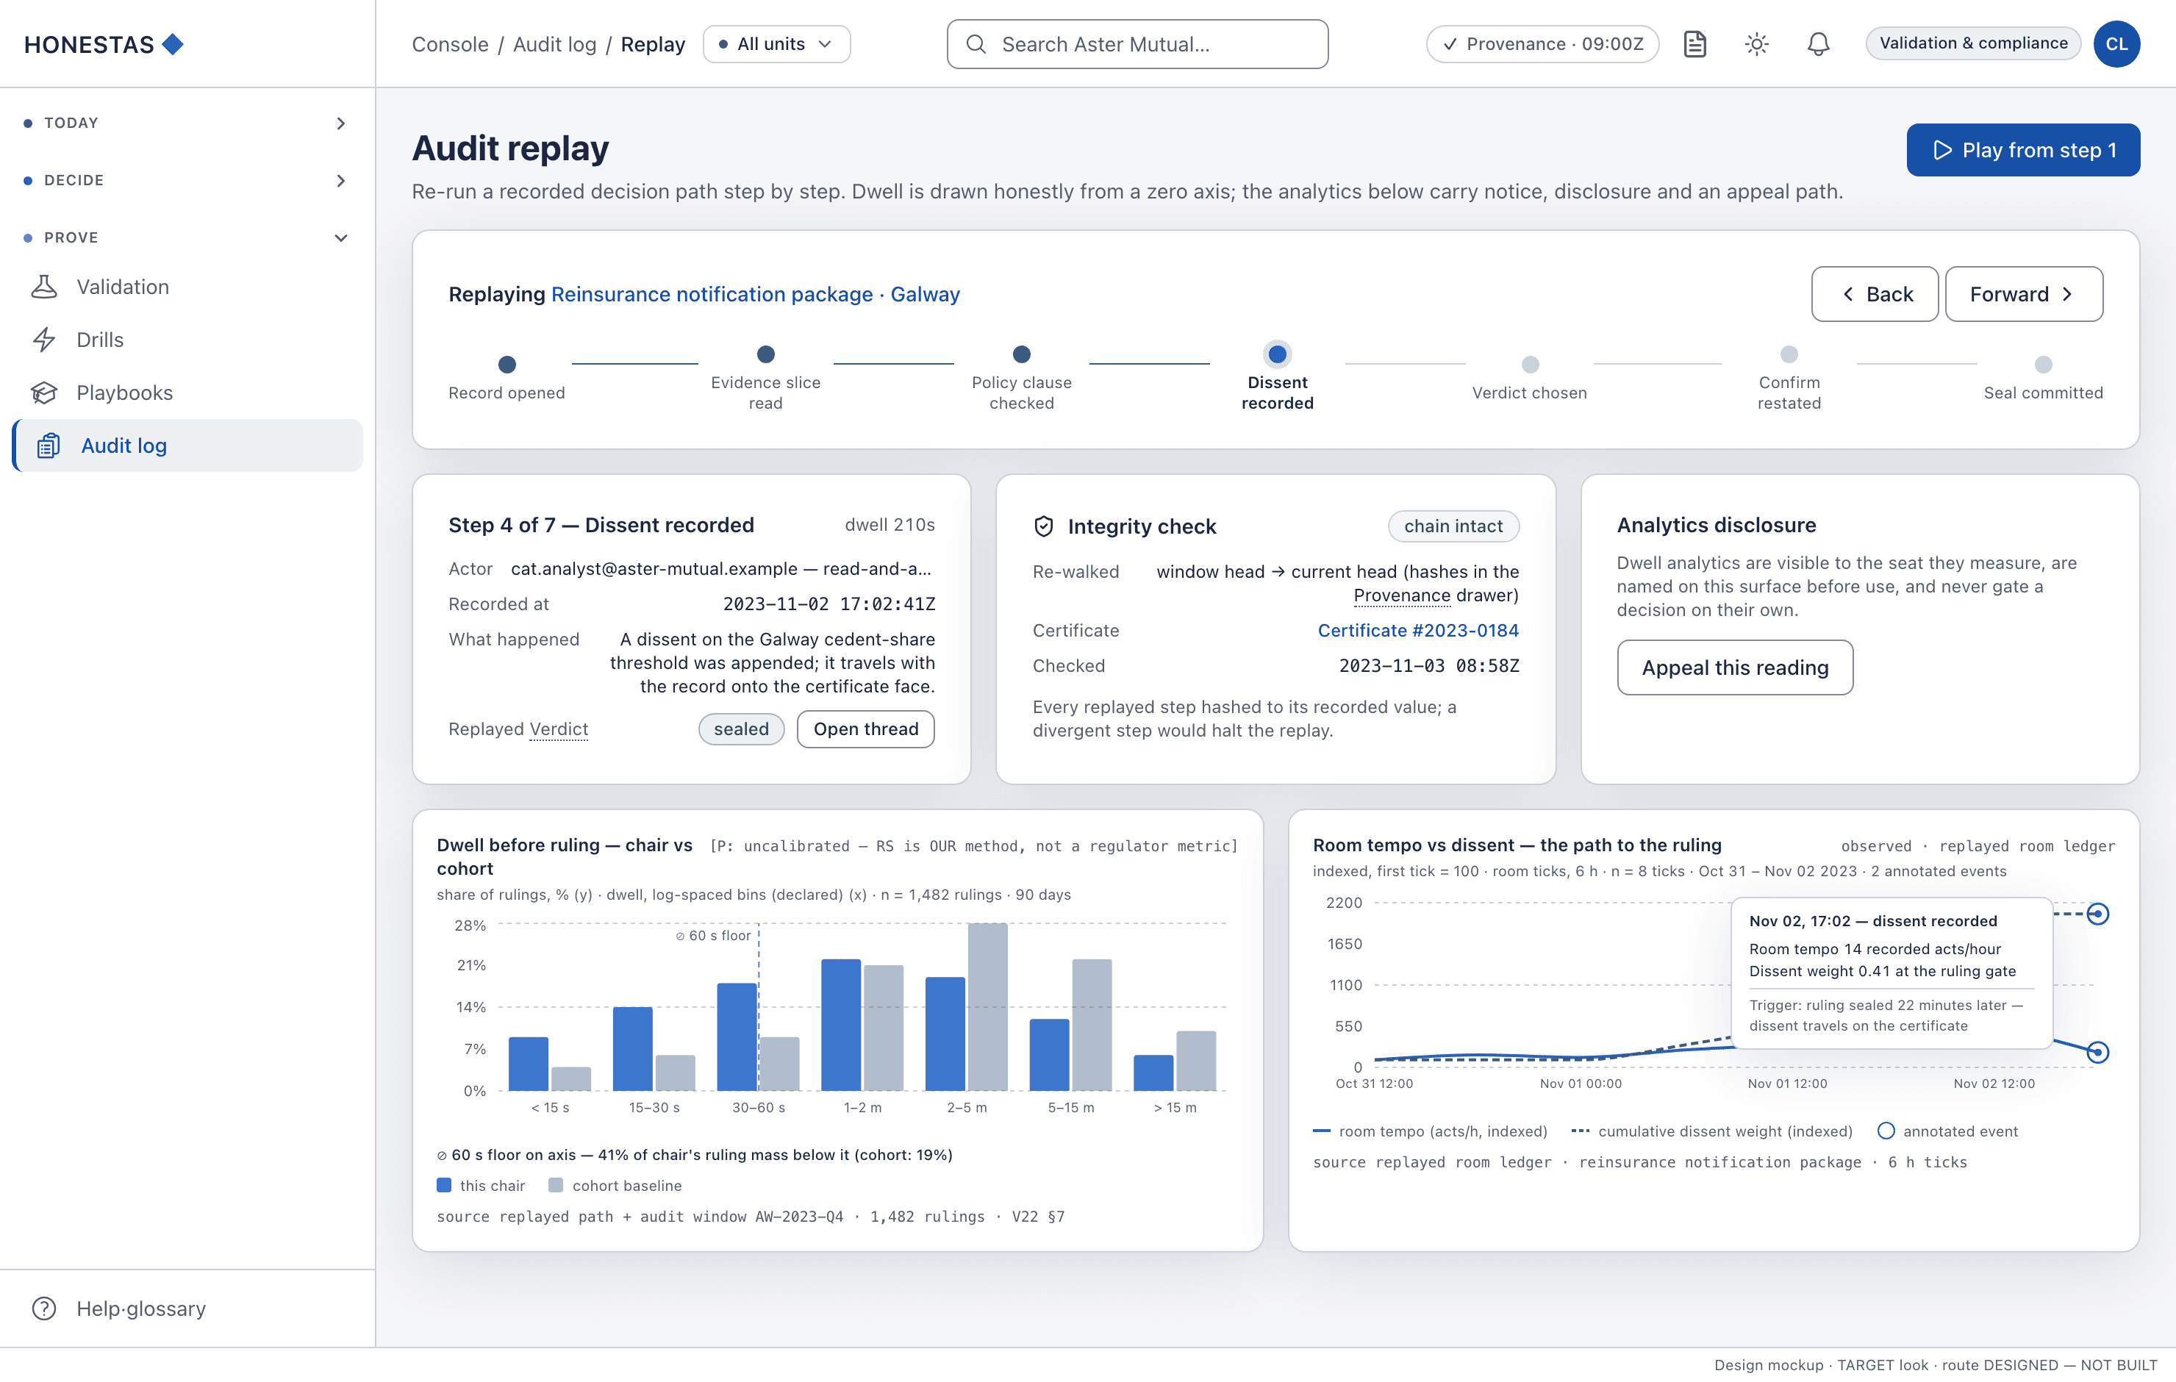Open the Verdict glossary term

(x=559, y=729)
